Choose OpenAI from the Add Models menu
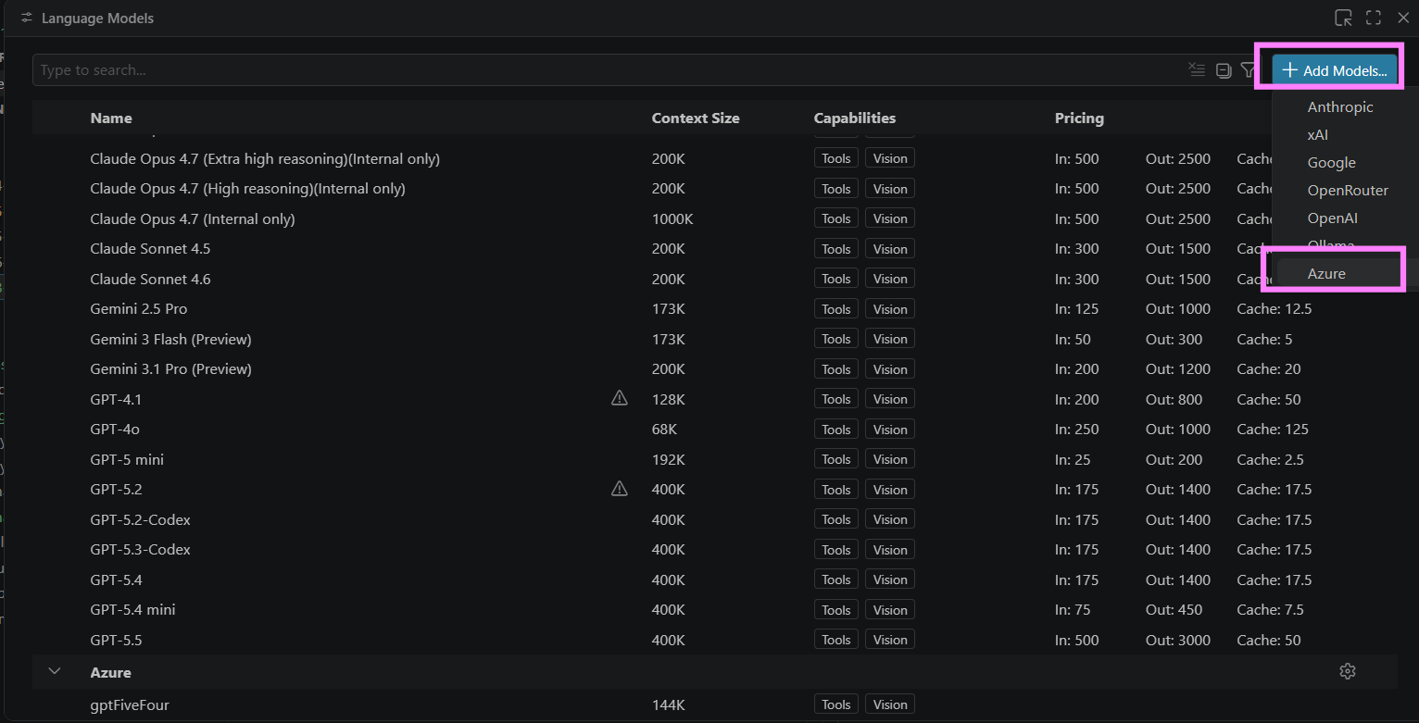1419x723 pixels. coord(1333,218)
